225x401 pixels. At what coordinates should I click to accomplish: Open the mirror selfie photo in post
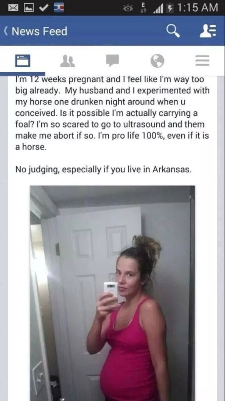pyautogui.click(x=112, y=293)
